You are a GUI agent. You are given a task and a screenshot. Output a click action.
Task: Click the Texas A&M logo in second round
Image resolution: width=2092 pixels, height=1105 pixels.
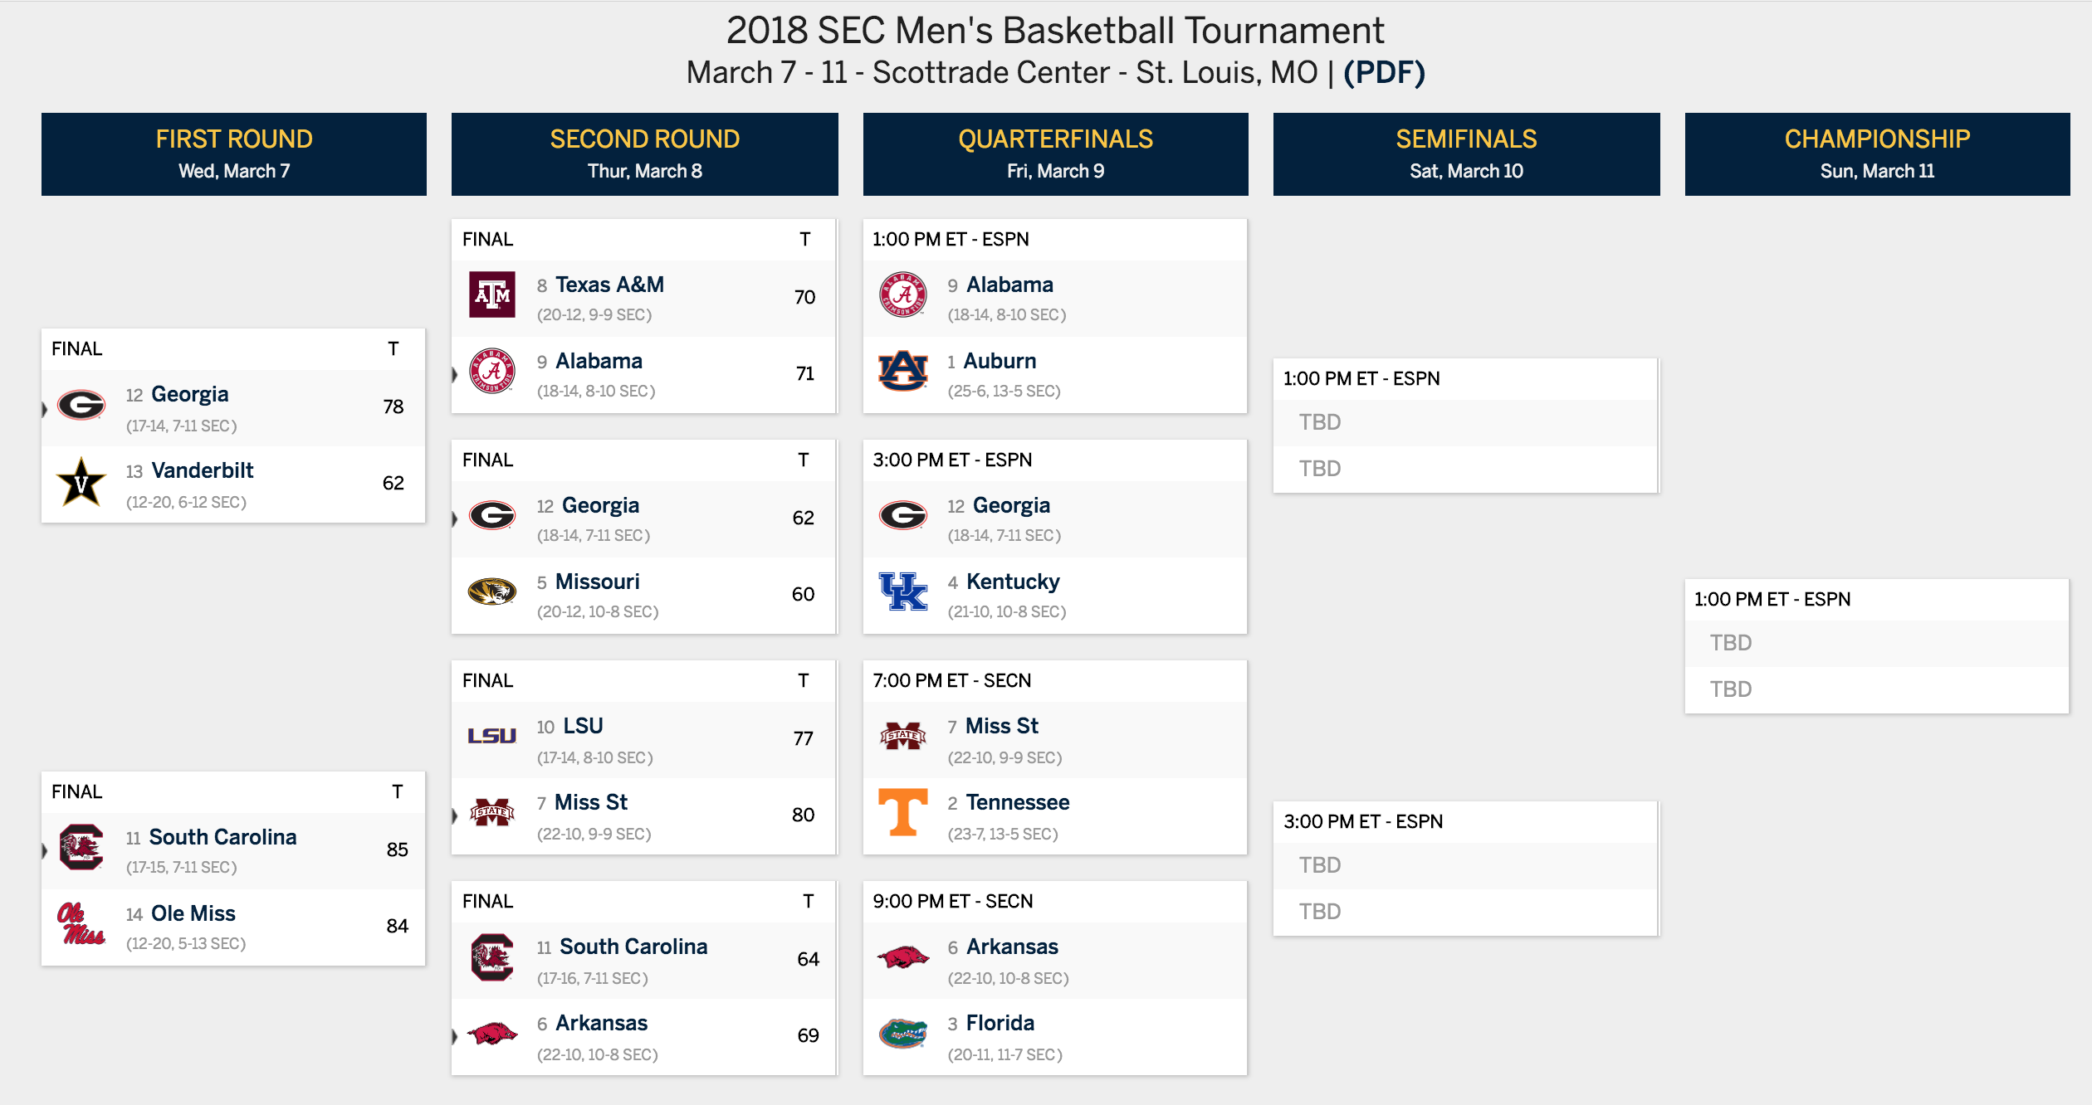492,295
